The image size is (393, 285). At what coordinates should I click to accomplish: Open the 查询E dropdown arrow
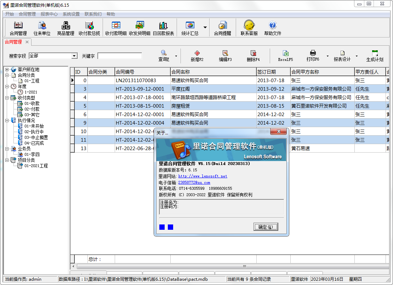(x=176, y=56)
